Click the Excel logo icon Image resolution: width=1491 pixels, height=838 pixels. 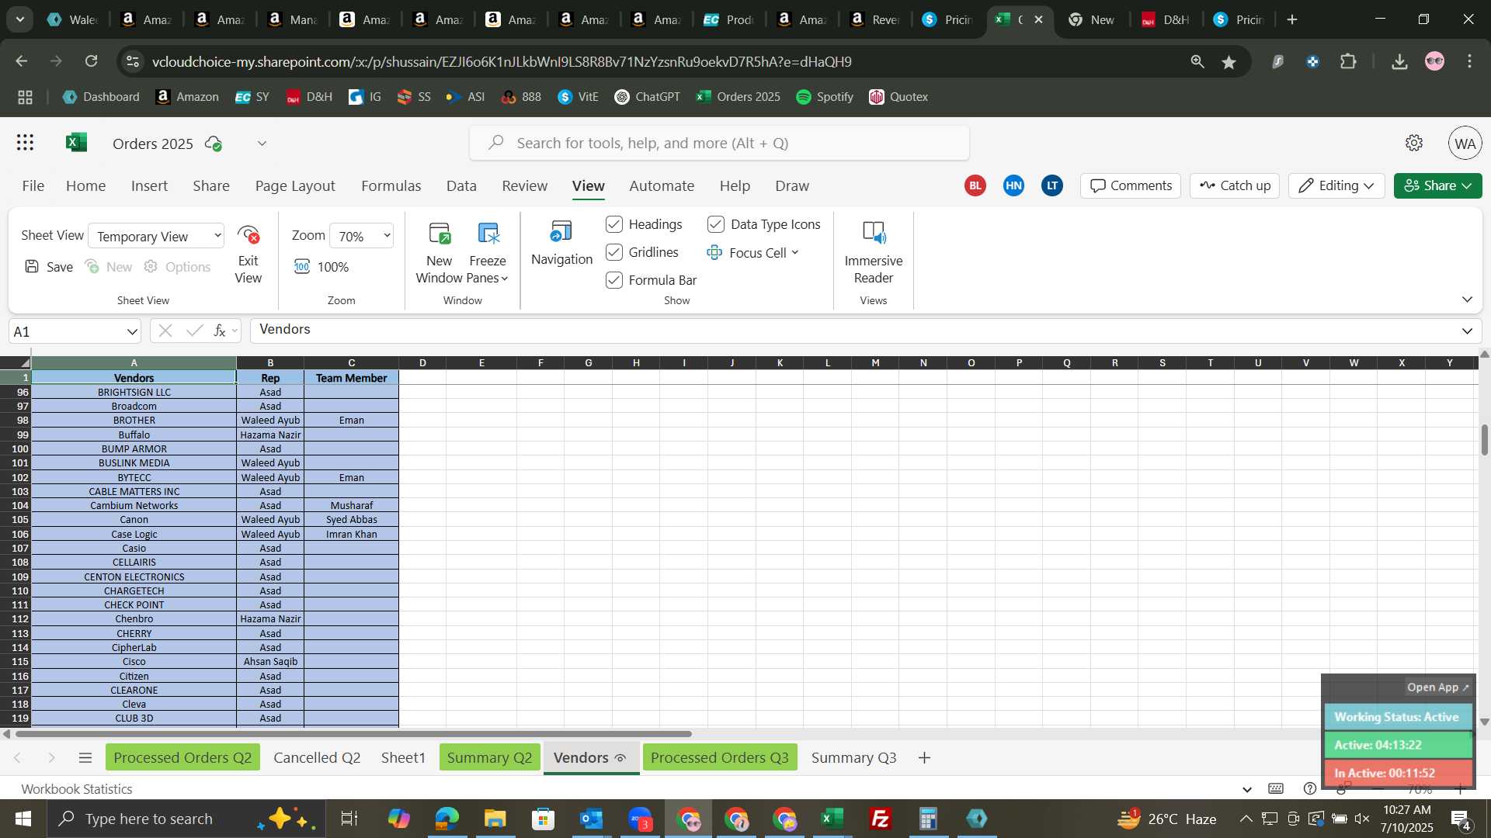tap(76, 143)
